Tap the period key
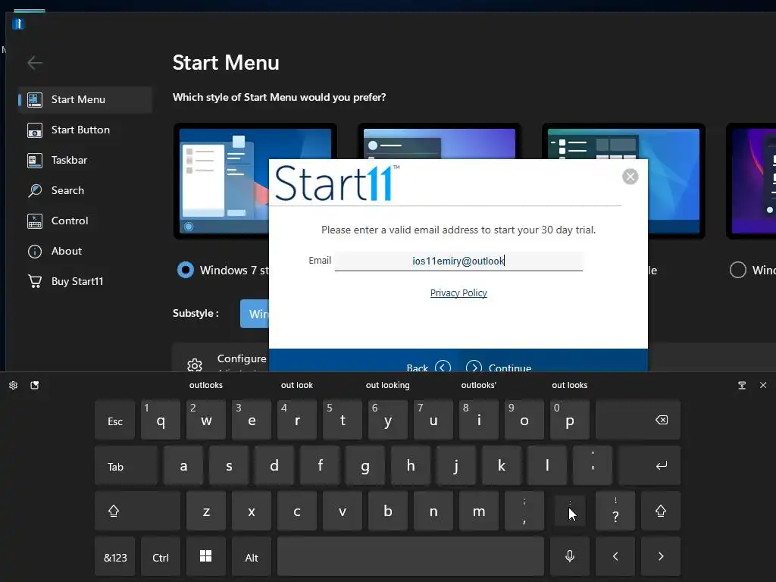Screen dimensions: 776x582 pos(570,512)
